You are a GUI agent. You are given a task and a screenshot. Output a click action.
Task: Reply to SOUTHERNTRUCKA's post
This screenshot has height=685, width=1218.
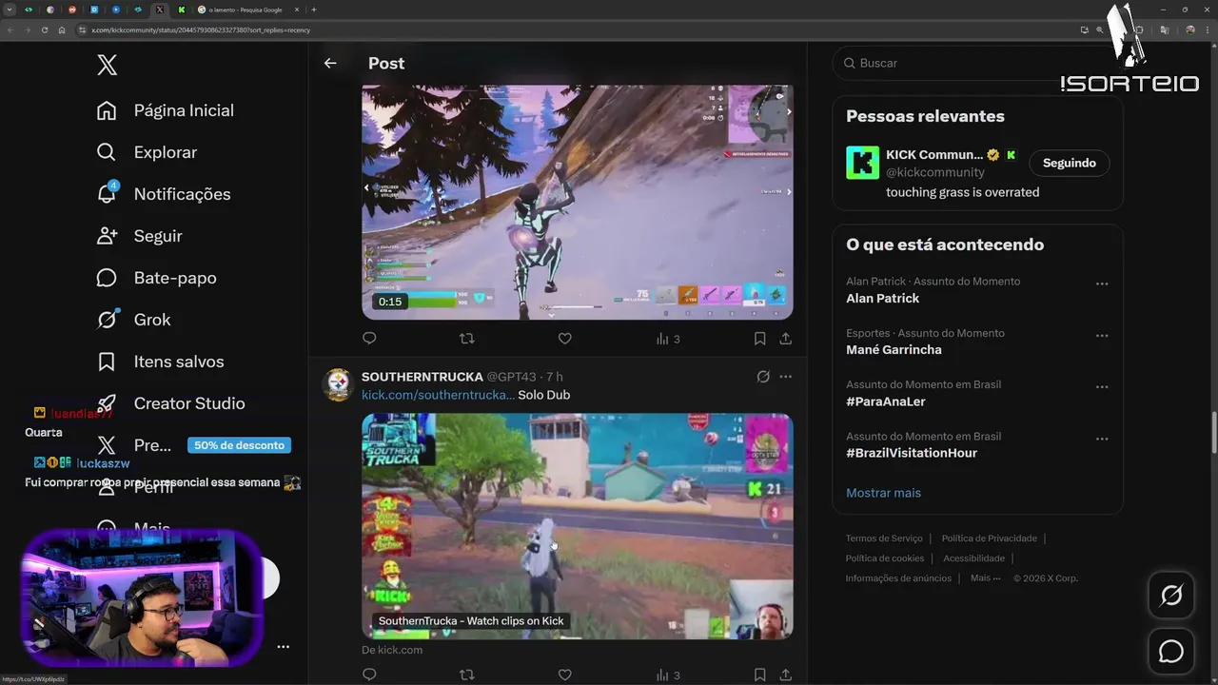(369, 675)
